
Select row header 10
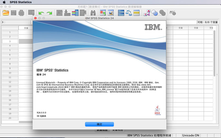click(10, 73)
